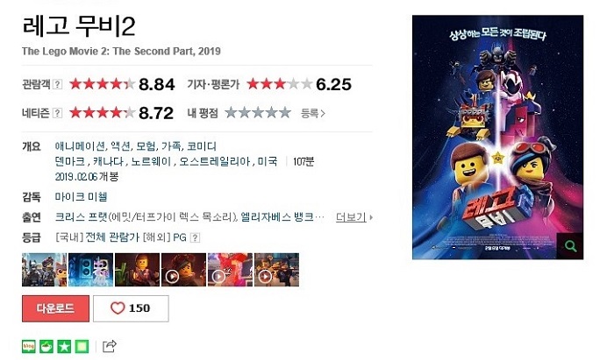Click the 엘리자베스 뱅크 actor link
614x360 pixels.
tap(277, 217)
